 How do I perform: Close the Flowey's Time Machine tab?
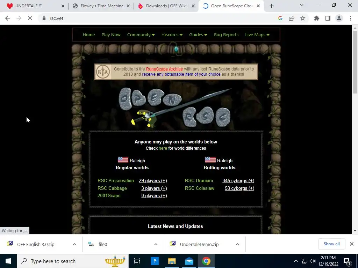[x=128, y=6]
